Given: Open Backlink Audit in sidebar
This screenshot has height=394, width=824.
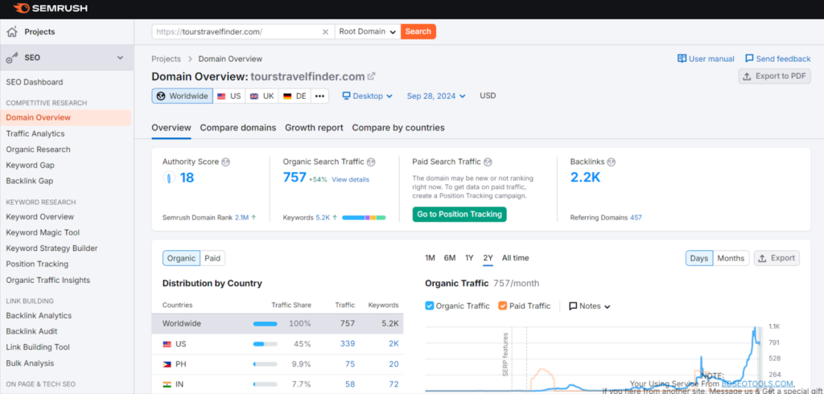Looking at the screenshot, I should (x=31, y=331).
